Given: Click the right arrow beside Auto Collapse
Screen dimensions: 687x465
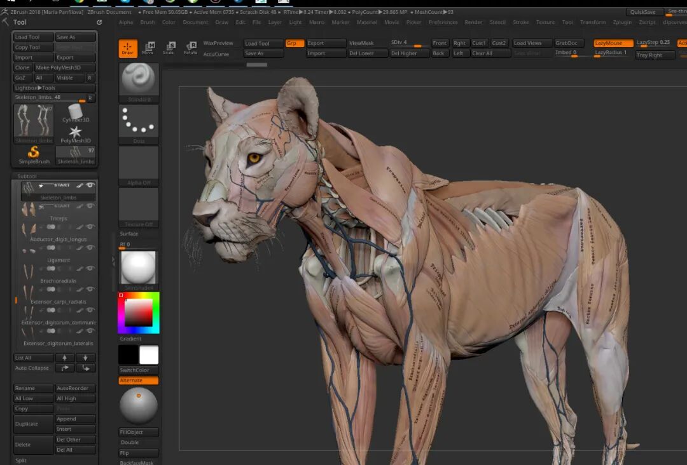Looking at the screenshot, I should tap(65, 368).
